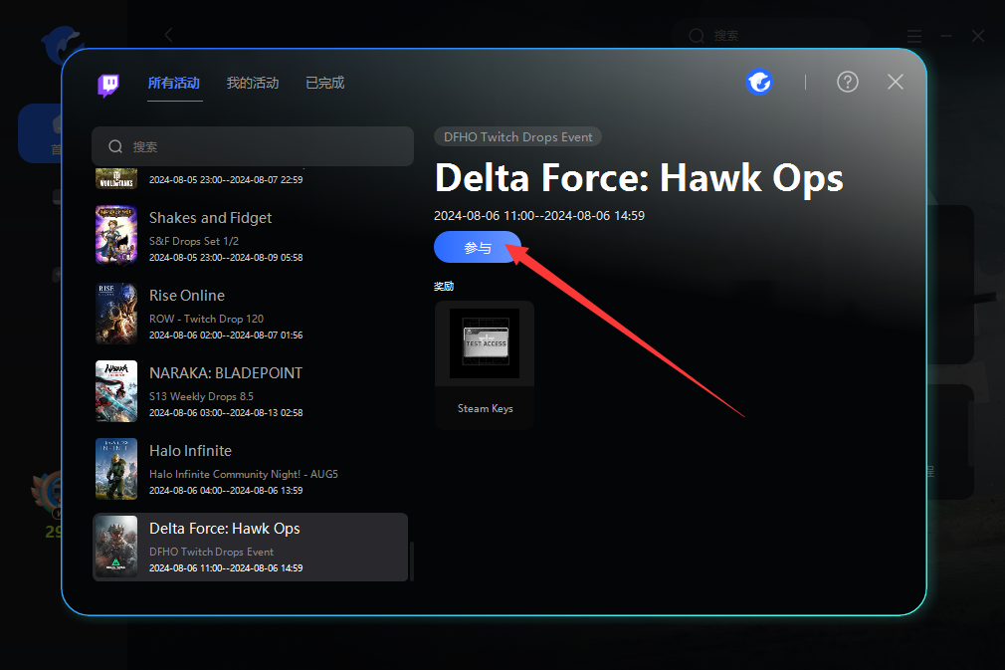Click the Steam Keys reward card
This screenshot has height=670, width=1005.
[x=485, y=364]
